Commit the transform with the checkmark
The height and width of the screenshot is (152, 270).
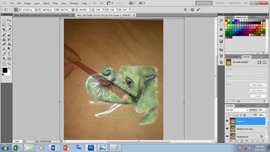[x=198, y=10]
